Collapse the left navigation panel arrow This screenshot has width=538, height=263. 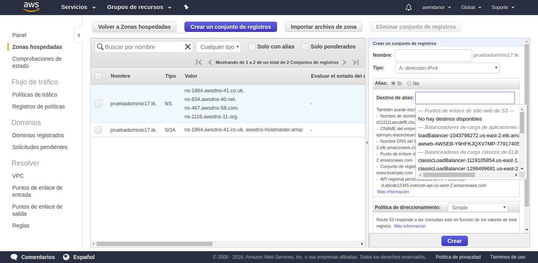coord(78,35)
